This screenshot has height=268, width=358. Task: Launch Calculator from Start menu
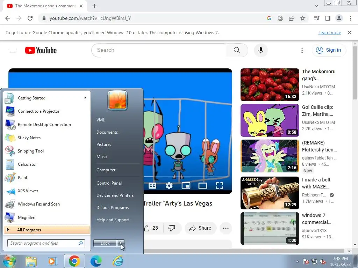coord(47,164)
